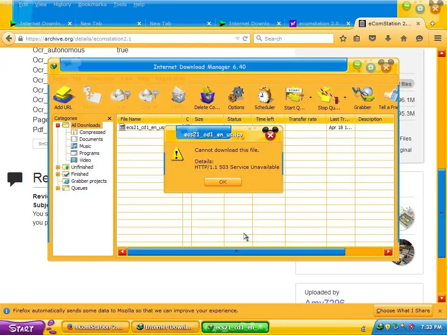This screenshot has height=335, width=447.
Task: Open Firefox Bookmarks menu
Action: tap(92, 4)
